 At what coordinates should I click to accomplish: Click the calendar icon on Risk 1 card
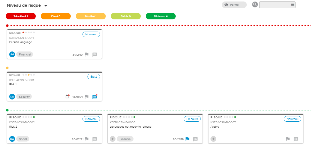click(x=67, y=97)
